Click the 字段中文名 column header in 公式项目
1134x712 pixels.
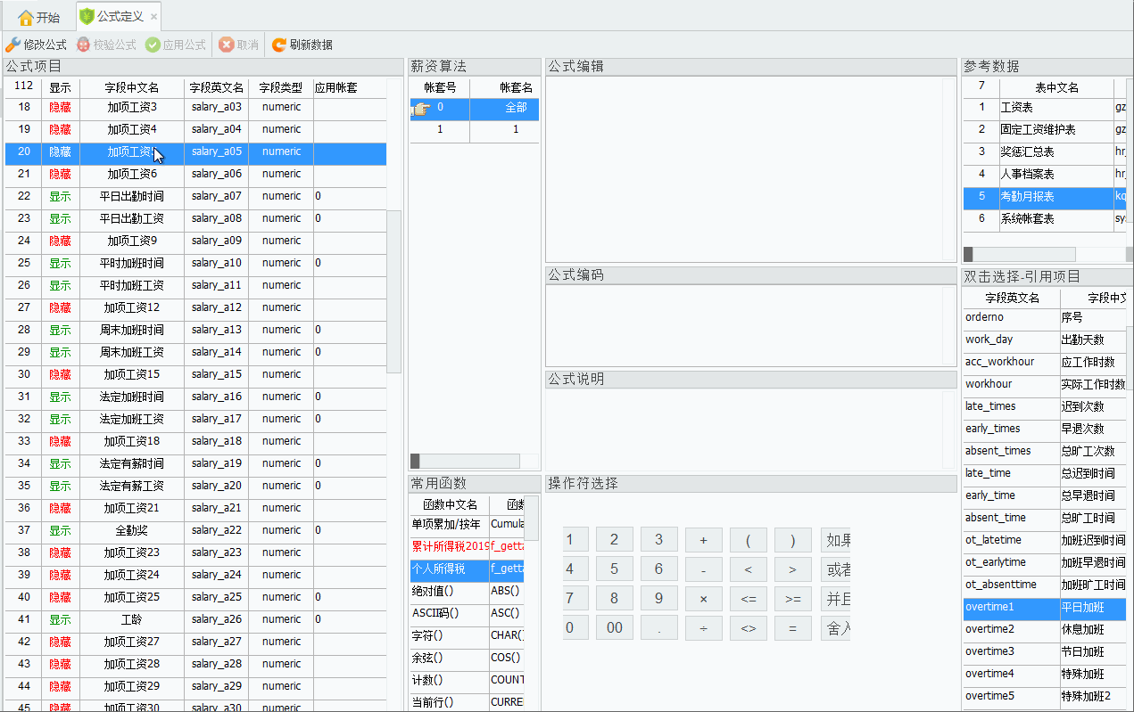point(132,87)
